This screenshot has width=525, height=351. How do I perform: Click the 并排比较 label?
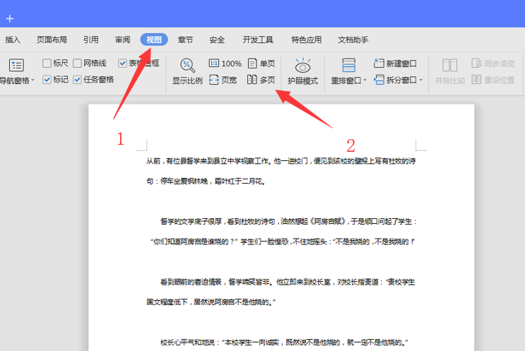click(450, 81)
